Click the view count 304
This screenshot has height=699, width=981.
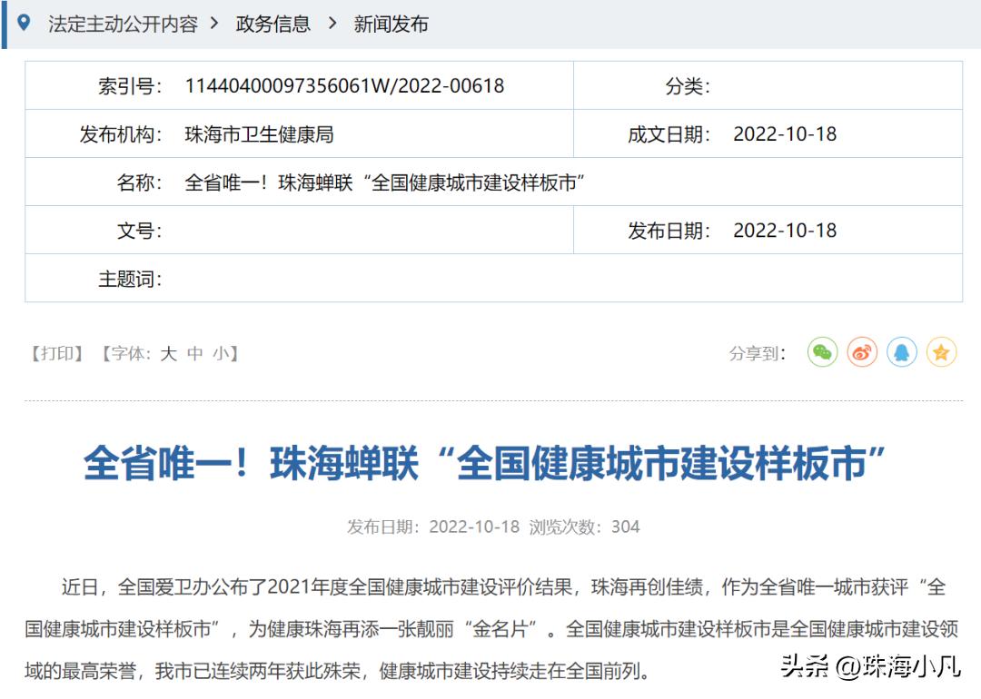[625, 527]
